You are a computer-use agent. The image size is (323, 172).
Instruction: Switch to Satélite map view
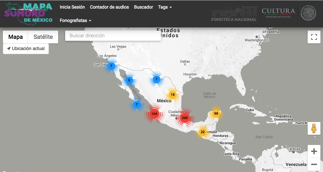[x=43, y=37]
